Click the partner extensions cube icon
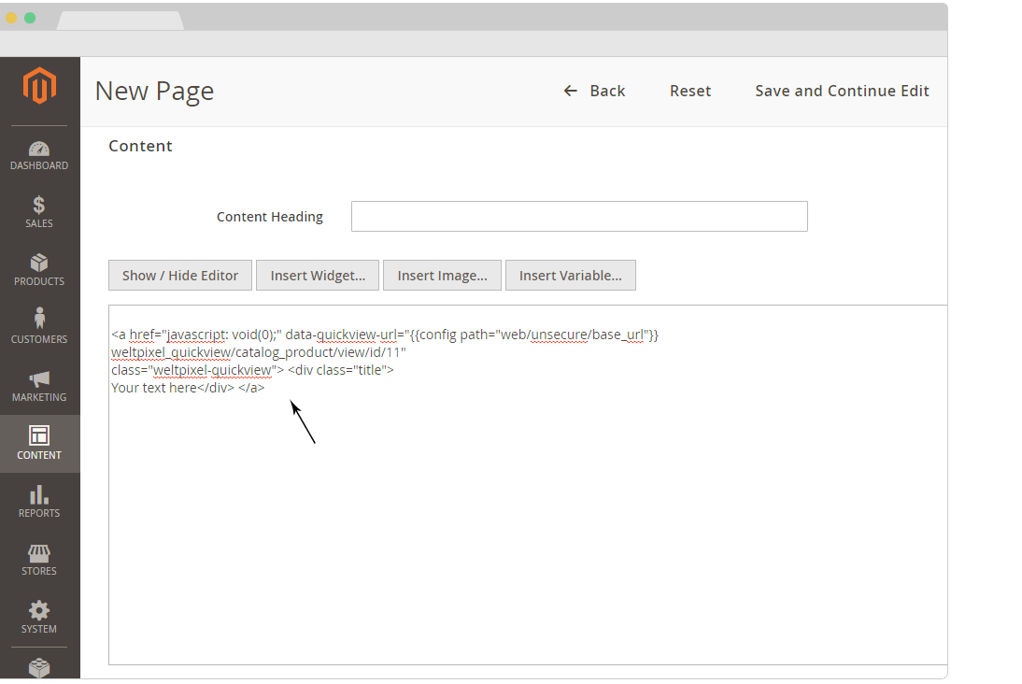1022x684 pixels. click(x=39, y=667)
